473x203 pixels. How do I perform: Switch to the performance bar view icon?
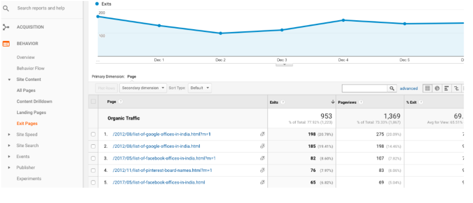click(446, 88)
